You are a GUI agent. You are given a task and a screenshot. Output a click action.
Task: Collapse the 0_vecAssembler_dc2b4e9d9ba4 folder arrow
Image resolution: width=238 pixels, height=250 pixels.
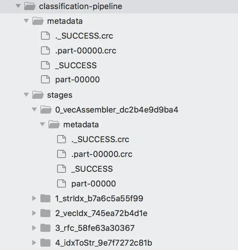(34, 110)
